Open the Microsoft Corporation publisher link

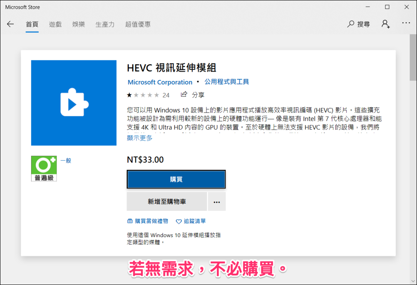click(x=160, y=82)
